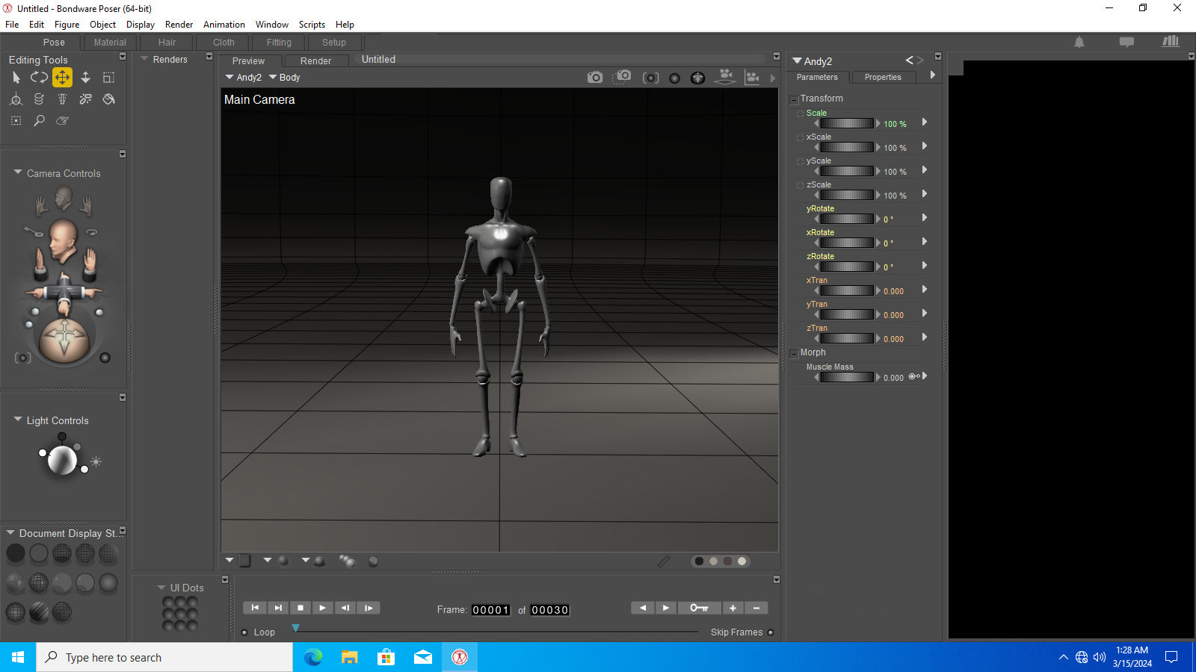Click the chat bubble icon at top right
The image size is (1196, 672).
(1126, 42)
